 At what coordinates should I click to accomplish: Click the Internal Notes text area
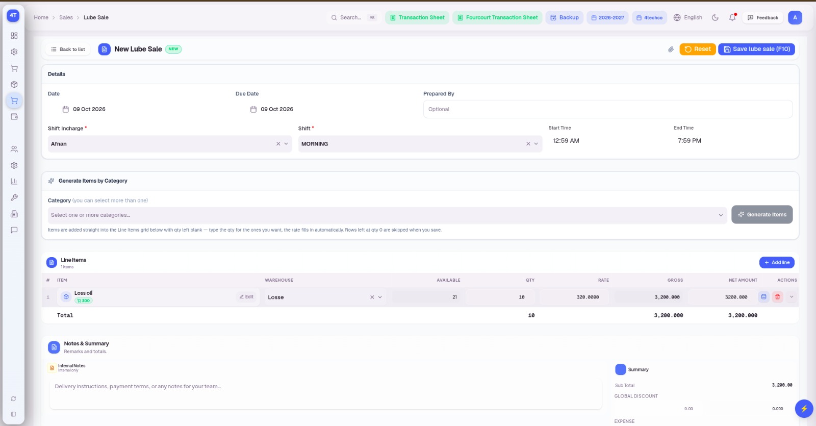pos(326,394)
